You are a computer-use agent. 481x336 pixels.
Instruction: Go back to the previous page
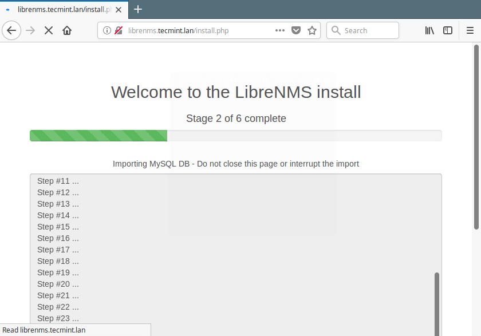(x=11, y=30)
